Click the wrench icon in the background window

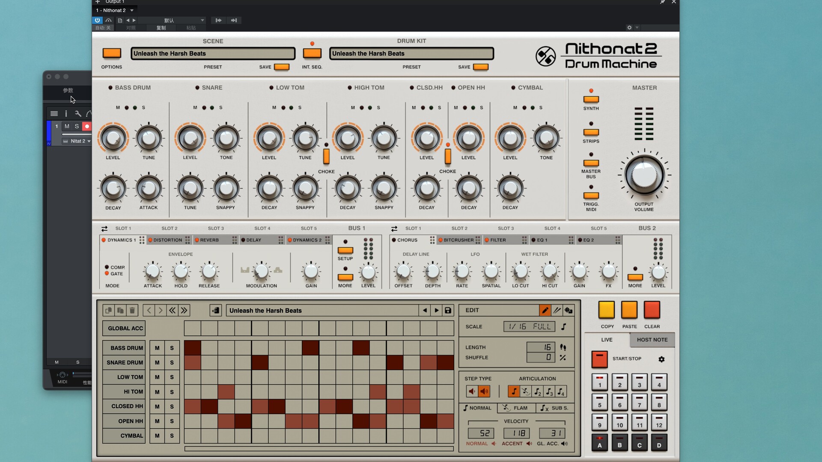coord(78,114)
